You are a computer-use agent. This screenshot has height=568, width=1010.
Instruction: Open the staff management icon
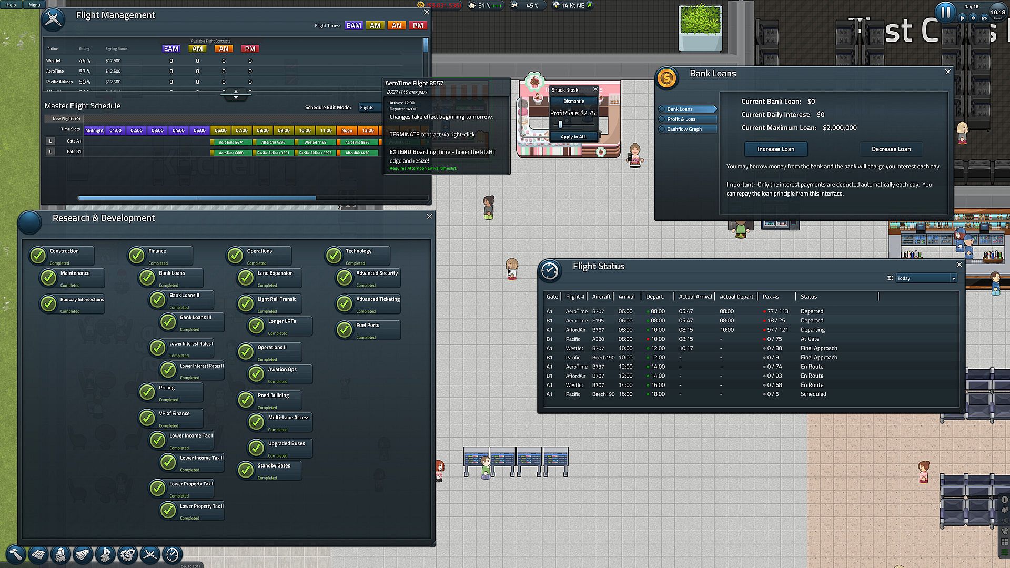tap(60, 554)
